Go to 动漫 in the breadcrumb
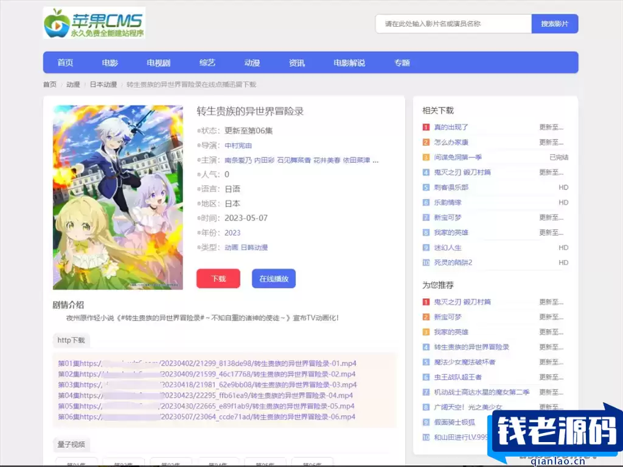This screenshot has width=623, height=467. click(73, 84)
